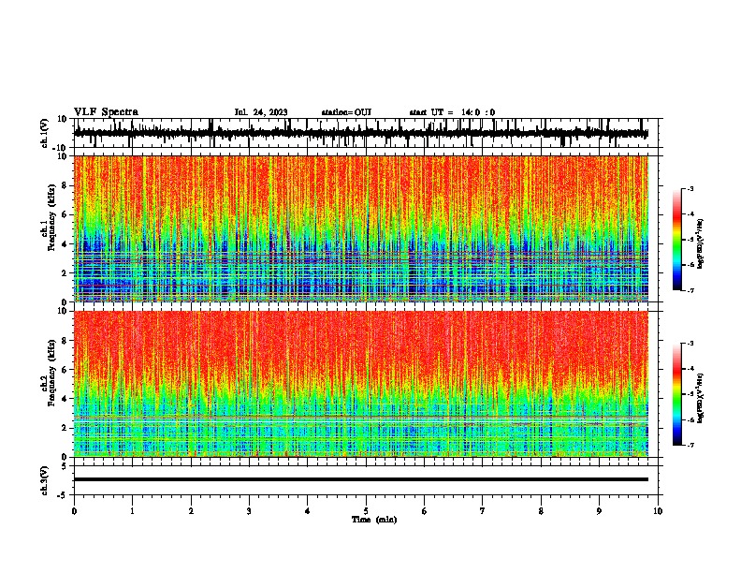Viewport: 741px width, 573px height.
Task: Click time axis tick label '0'
Action: point(74,511)
